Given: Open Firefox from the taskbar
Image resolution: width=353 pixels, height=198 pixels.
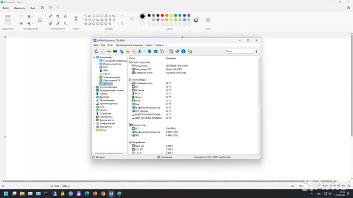Looking at the screenshot, I should click(95, 194).
